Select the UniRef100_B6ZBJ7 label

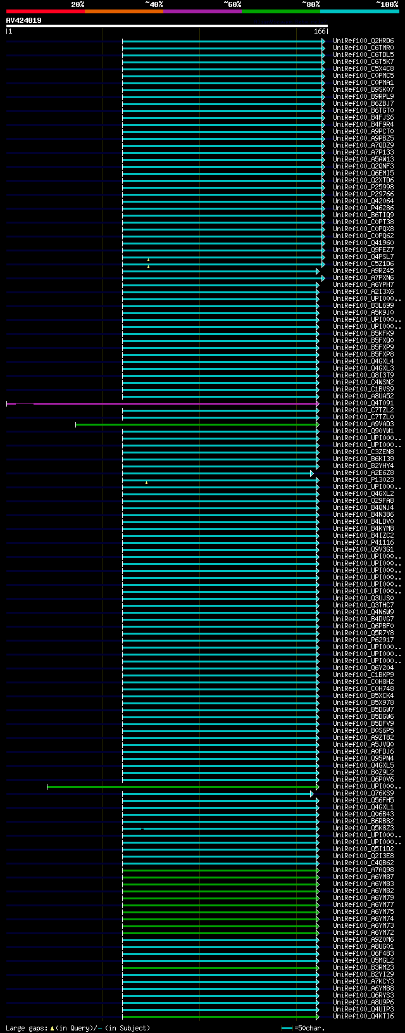[x=363, y=104]
